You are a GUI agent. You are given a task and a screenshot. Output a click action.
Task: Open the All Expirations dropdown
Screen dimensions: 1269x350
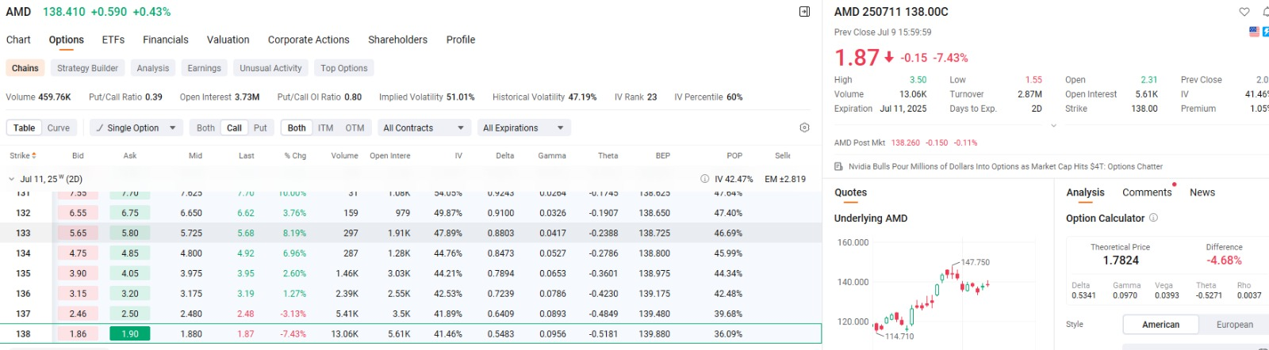pos(523,127)
